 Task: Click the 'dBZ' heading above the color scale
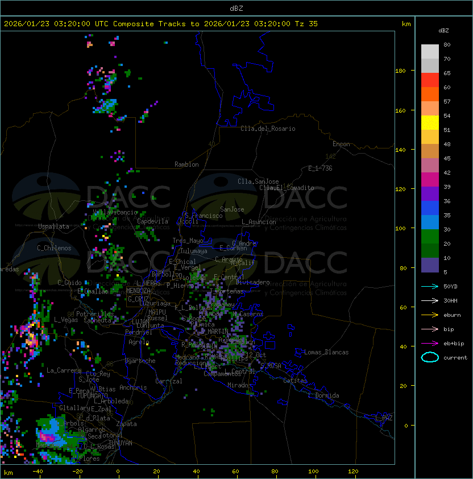(x=443, y=31)
